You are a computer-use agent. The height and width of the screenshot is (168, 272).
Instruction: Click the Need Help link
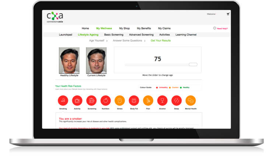(x=222, y=28)
